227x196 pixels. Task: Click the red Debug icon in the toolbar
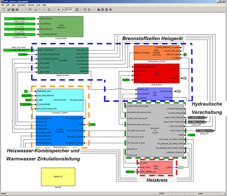pos(111,10)
